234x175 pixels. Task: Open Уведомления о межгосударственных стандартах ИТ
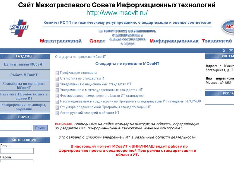pyautogui.click(x=101, y=90)
